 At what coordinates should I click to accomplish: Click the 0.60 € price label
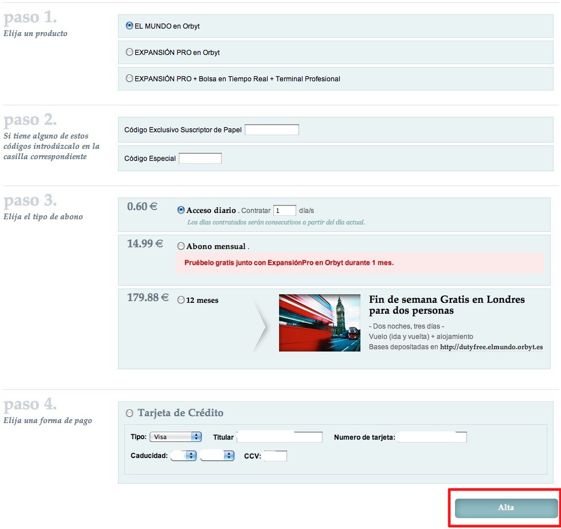(x=142, y=207)
